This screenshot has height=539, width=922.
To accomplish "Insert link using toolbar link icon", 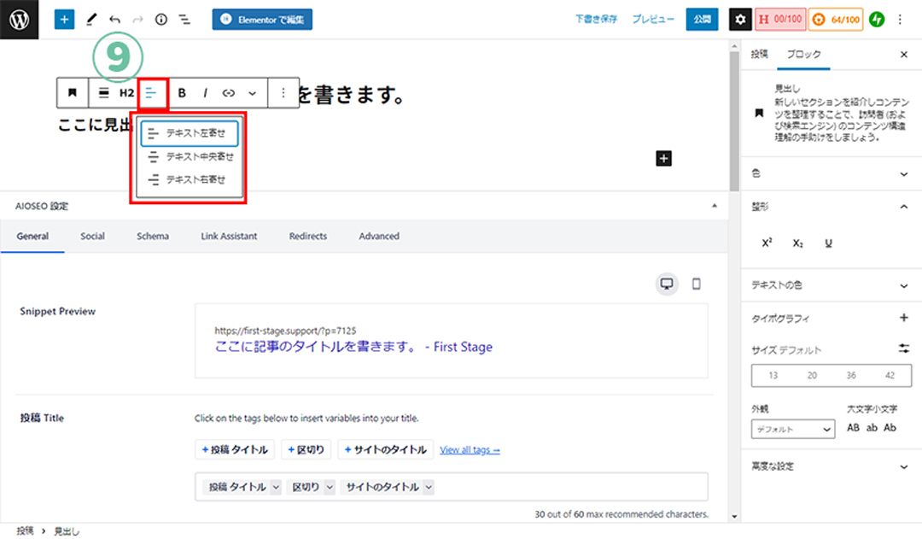I will point(229,93).
